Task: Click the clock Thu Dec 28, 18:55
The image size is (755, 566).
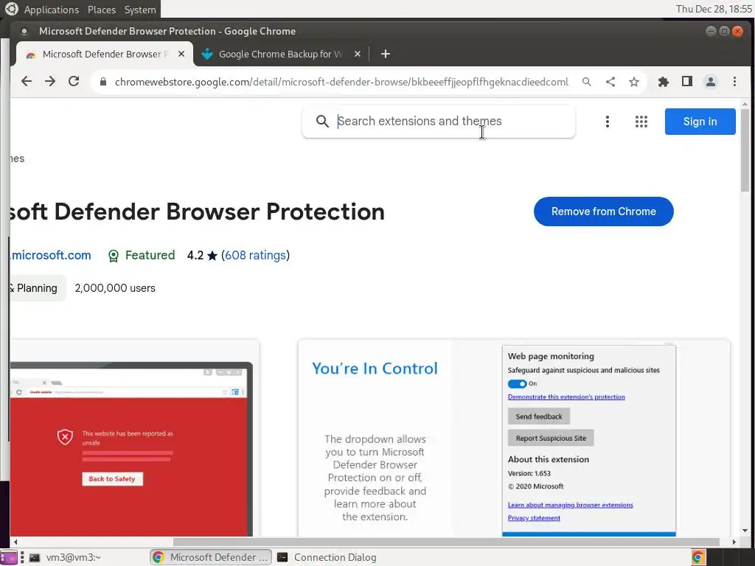Action: point(714,9)
